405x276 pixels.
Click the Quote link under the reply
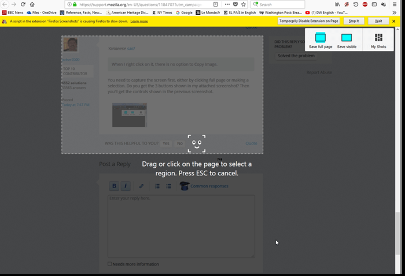click(x=251, y=143)
